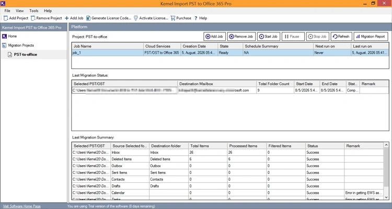The width and height of the screenshot is (392, 209).
Task: Click the Next run on column header
Action: [332, 47]
